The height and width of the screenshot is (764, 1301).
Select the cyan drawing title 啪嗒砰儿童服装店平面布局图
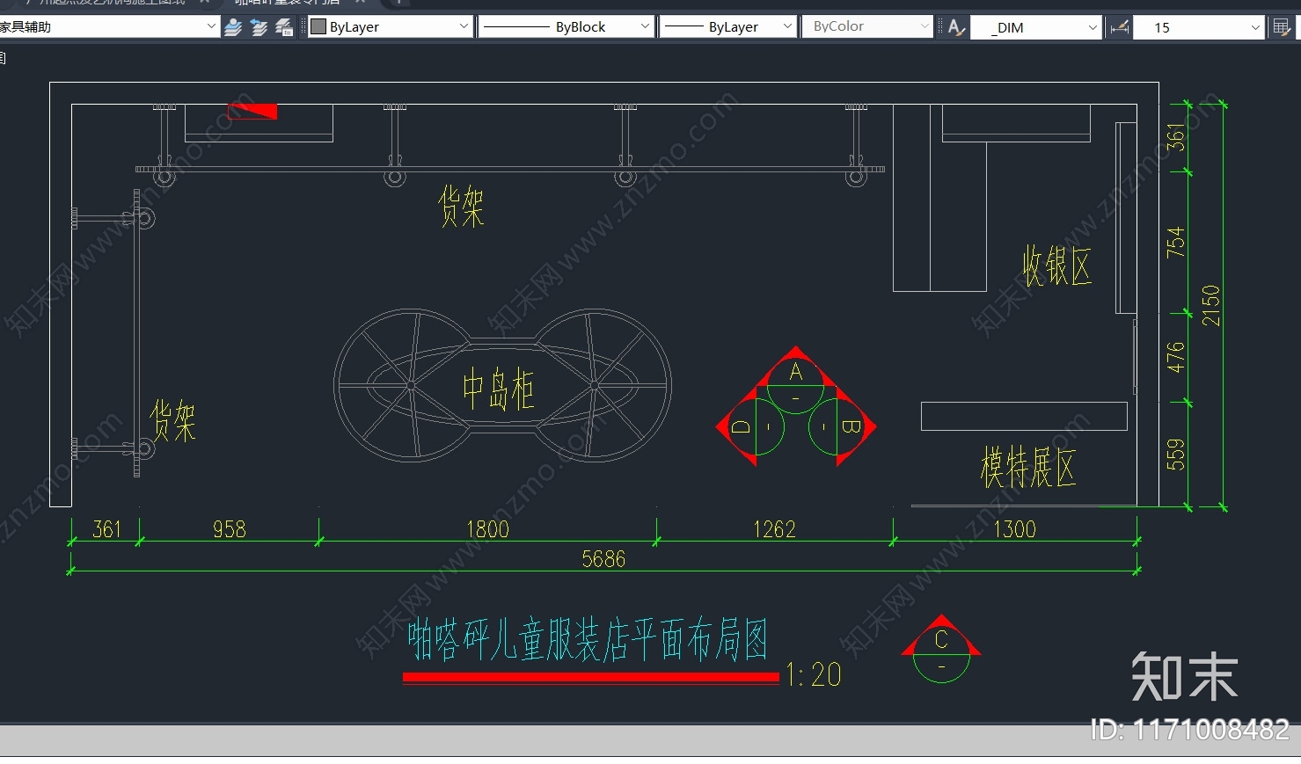[588, 639]
